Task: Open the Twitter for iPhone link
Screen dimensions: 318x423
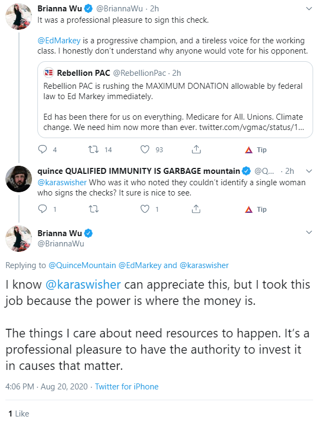Action: click(127, 387)
